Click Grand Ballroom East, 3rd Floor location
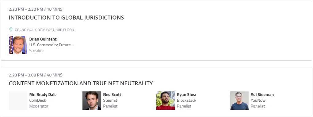313x117 pixels. click(44, 30)
